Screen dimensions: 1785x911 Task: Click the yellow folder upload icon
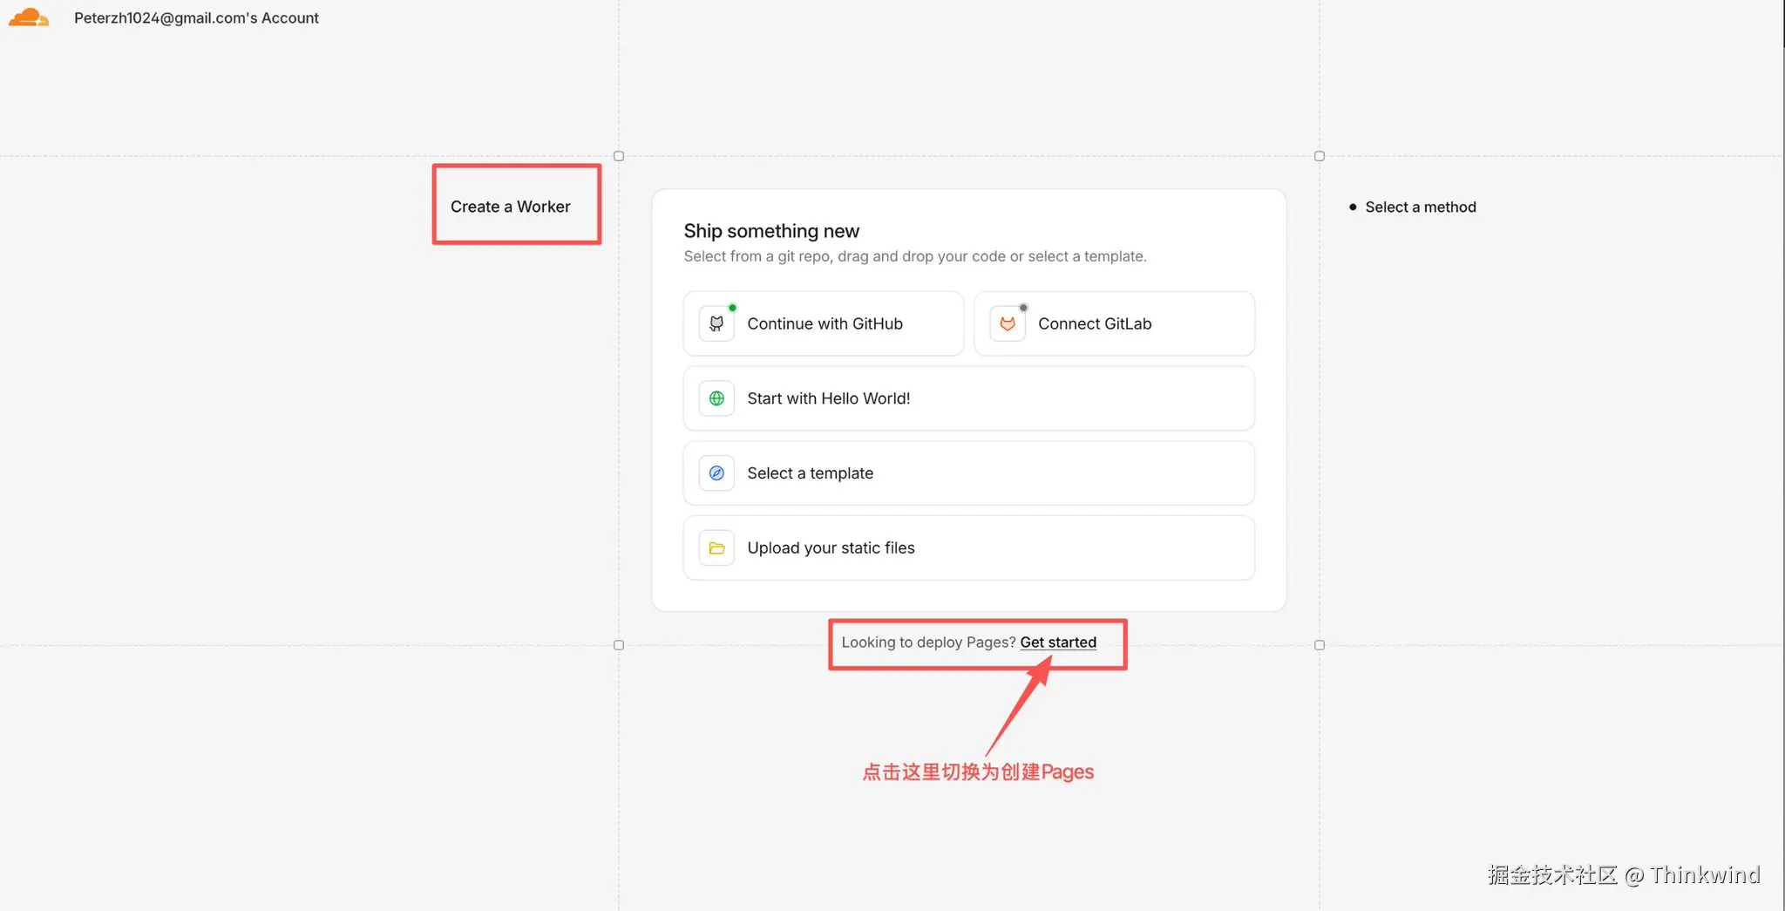(716, 548)
